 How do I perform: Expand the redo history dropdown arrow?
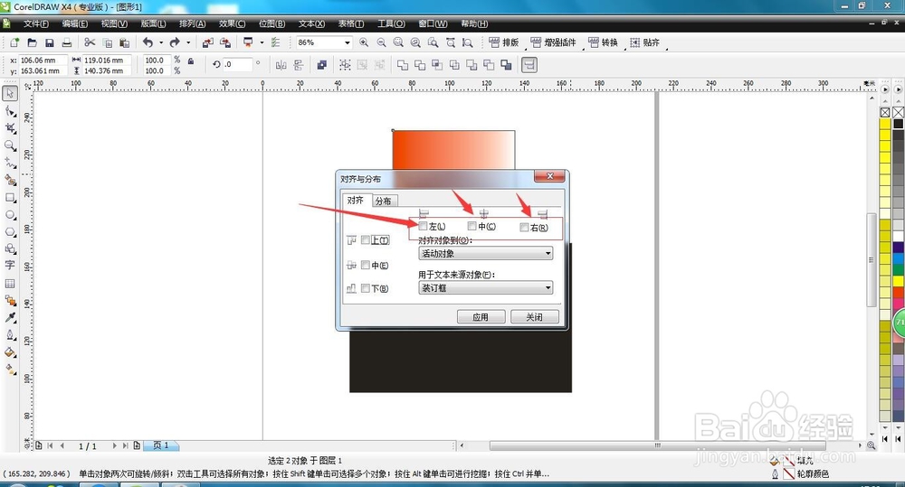click(187, 42)
